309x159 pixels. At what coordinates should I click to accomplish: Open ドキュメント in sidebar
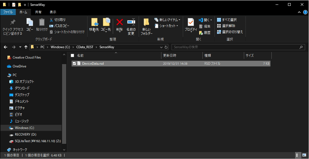(22, 101)
